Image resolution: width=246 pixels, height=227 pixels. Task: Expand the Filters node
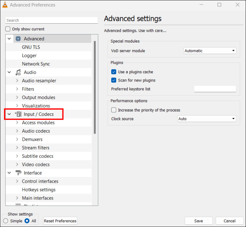pyautogui.click(x=17, y=89)
